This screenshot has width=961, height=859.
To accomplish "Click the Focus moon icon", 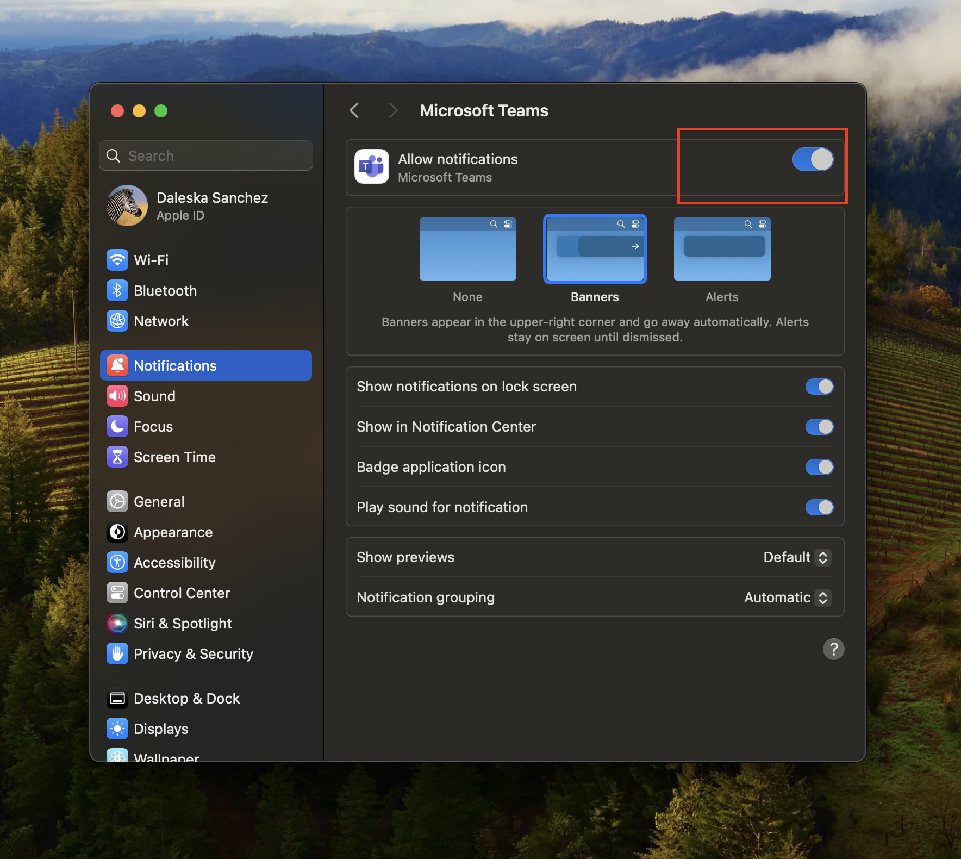I will [x=117, y=426].
